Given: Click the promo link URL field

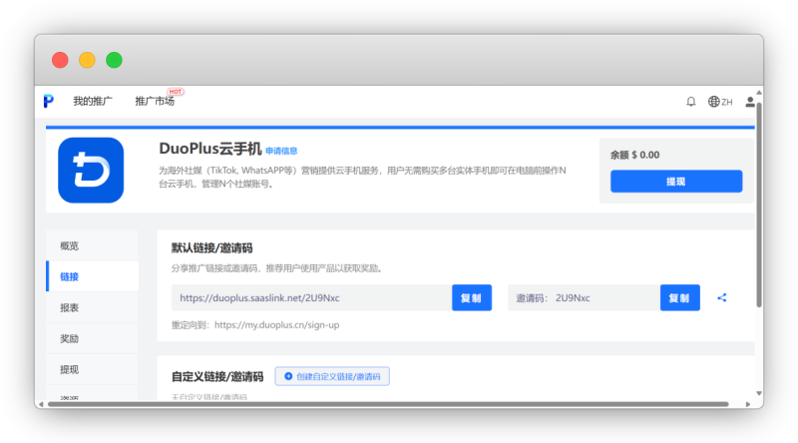Looking at the screenshot, I should pyautogui.click(x=311, y=298).
